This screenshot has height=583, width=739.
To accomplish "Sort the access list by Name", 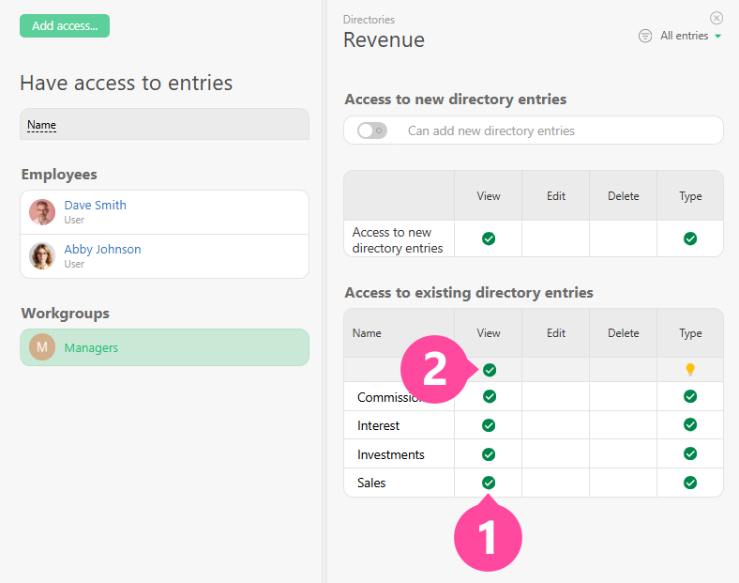I will click(x=41, y=125).
